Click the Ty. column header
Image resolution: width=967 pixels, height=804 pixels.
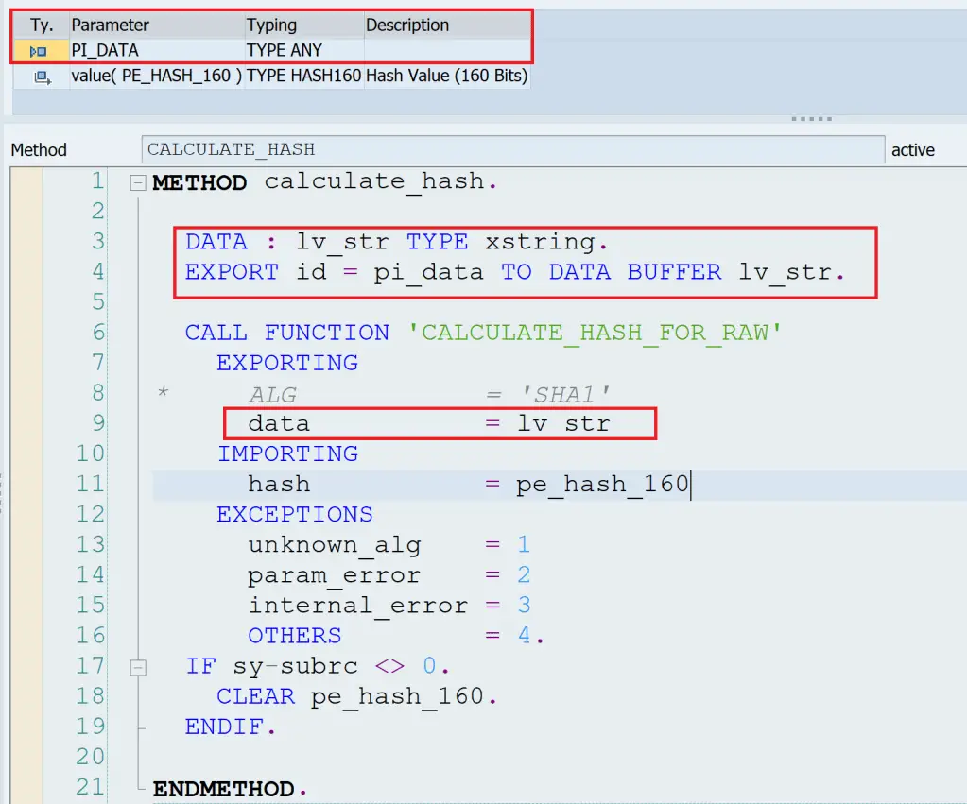(42, 26)
